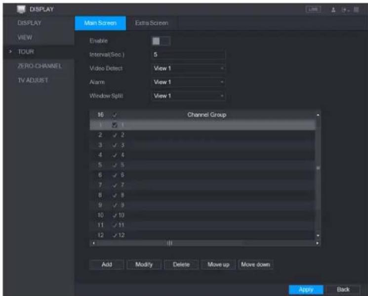Click the horizontal scrollbar thumb
The image size is (368, 296).
pyautogui.click(x=170, y=243)
